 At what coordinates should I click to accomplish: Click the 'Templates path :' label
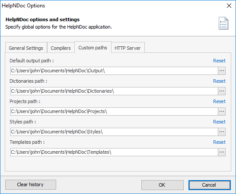(x=27, y=142)
